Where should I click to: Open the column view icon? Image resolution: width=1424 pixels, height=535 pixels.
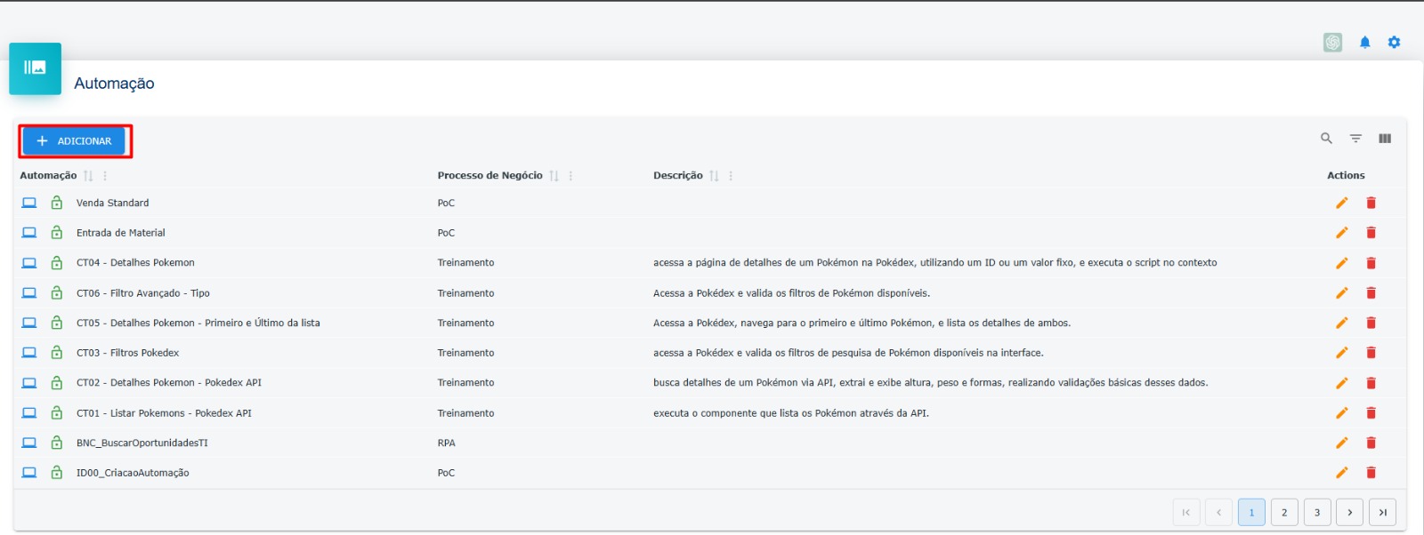click(x=1385, y=139)
